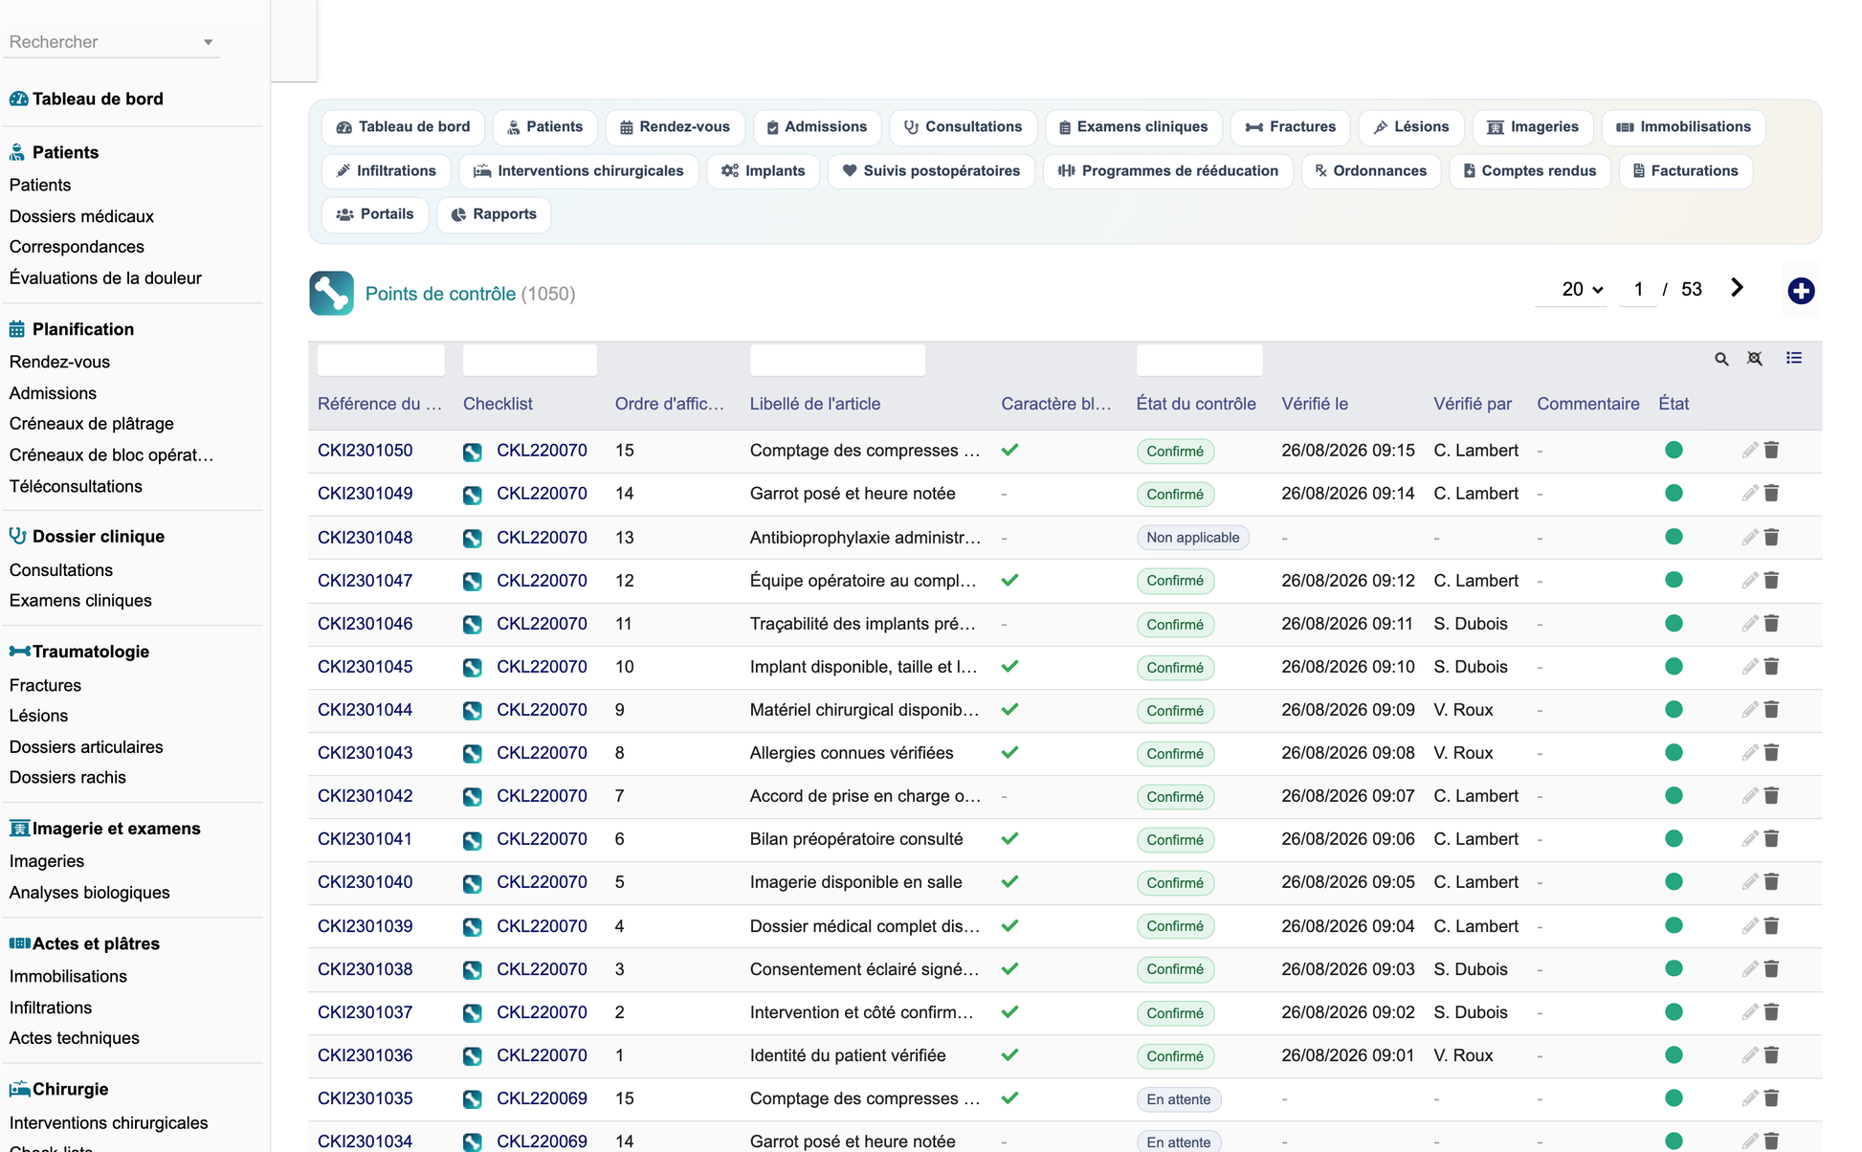The image size is (1862, 1152).
Task: Switch to the Rendez-vous tab
Action: (x=675, y=127)
